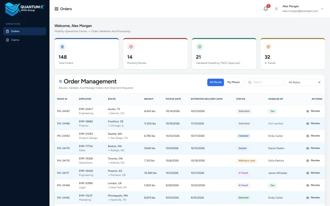Click the Total Orders document icon
The image size is (330, 206).
62,47
